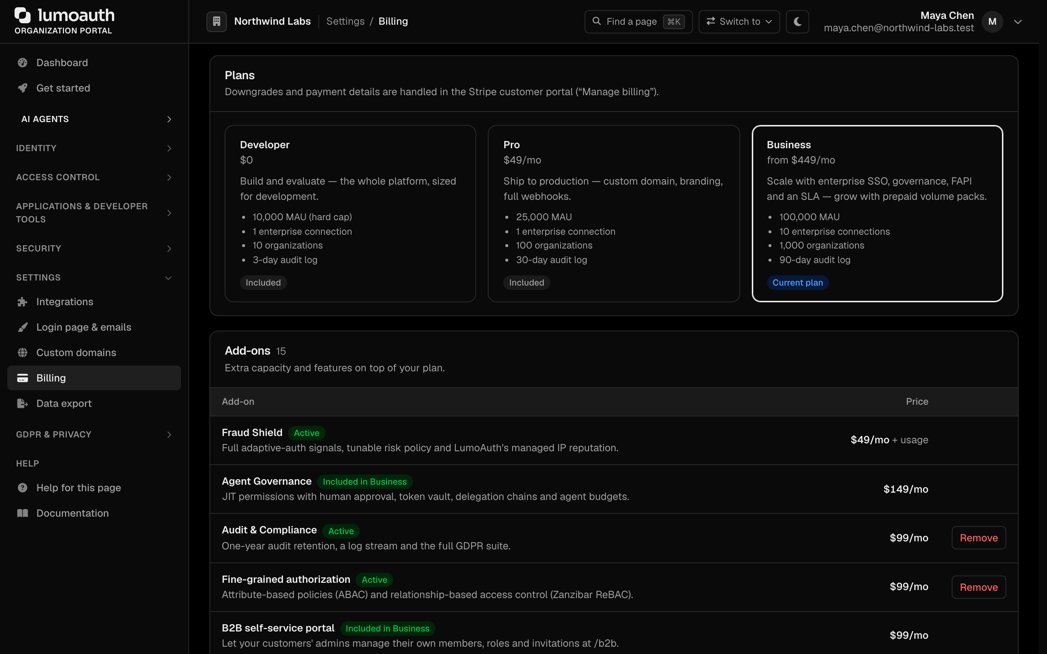Screen dimensions: 1047x654
Task: Click the Settings breadcrumb link
Action: [x=345, y=21]
